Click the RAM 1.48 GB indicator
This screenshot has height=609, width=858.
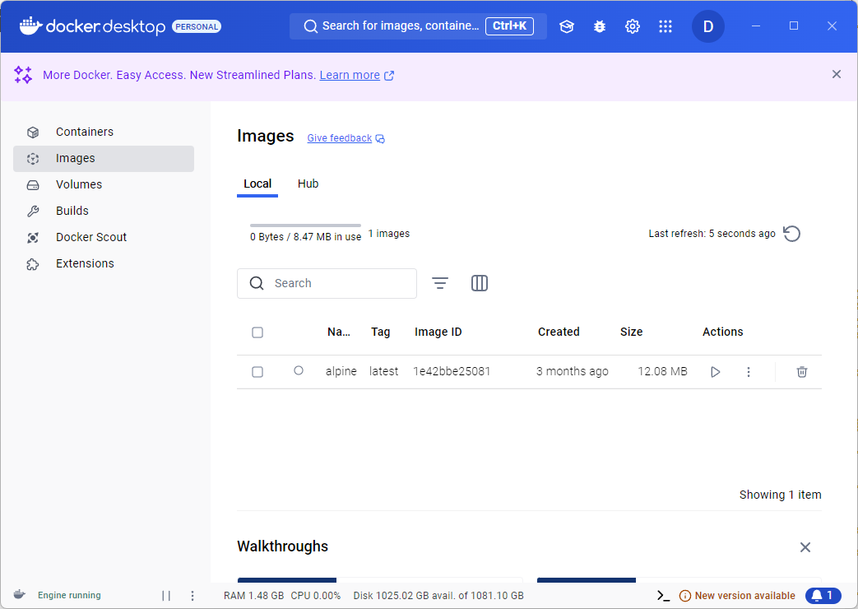click(253, 595)
